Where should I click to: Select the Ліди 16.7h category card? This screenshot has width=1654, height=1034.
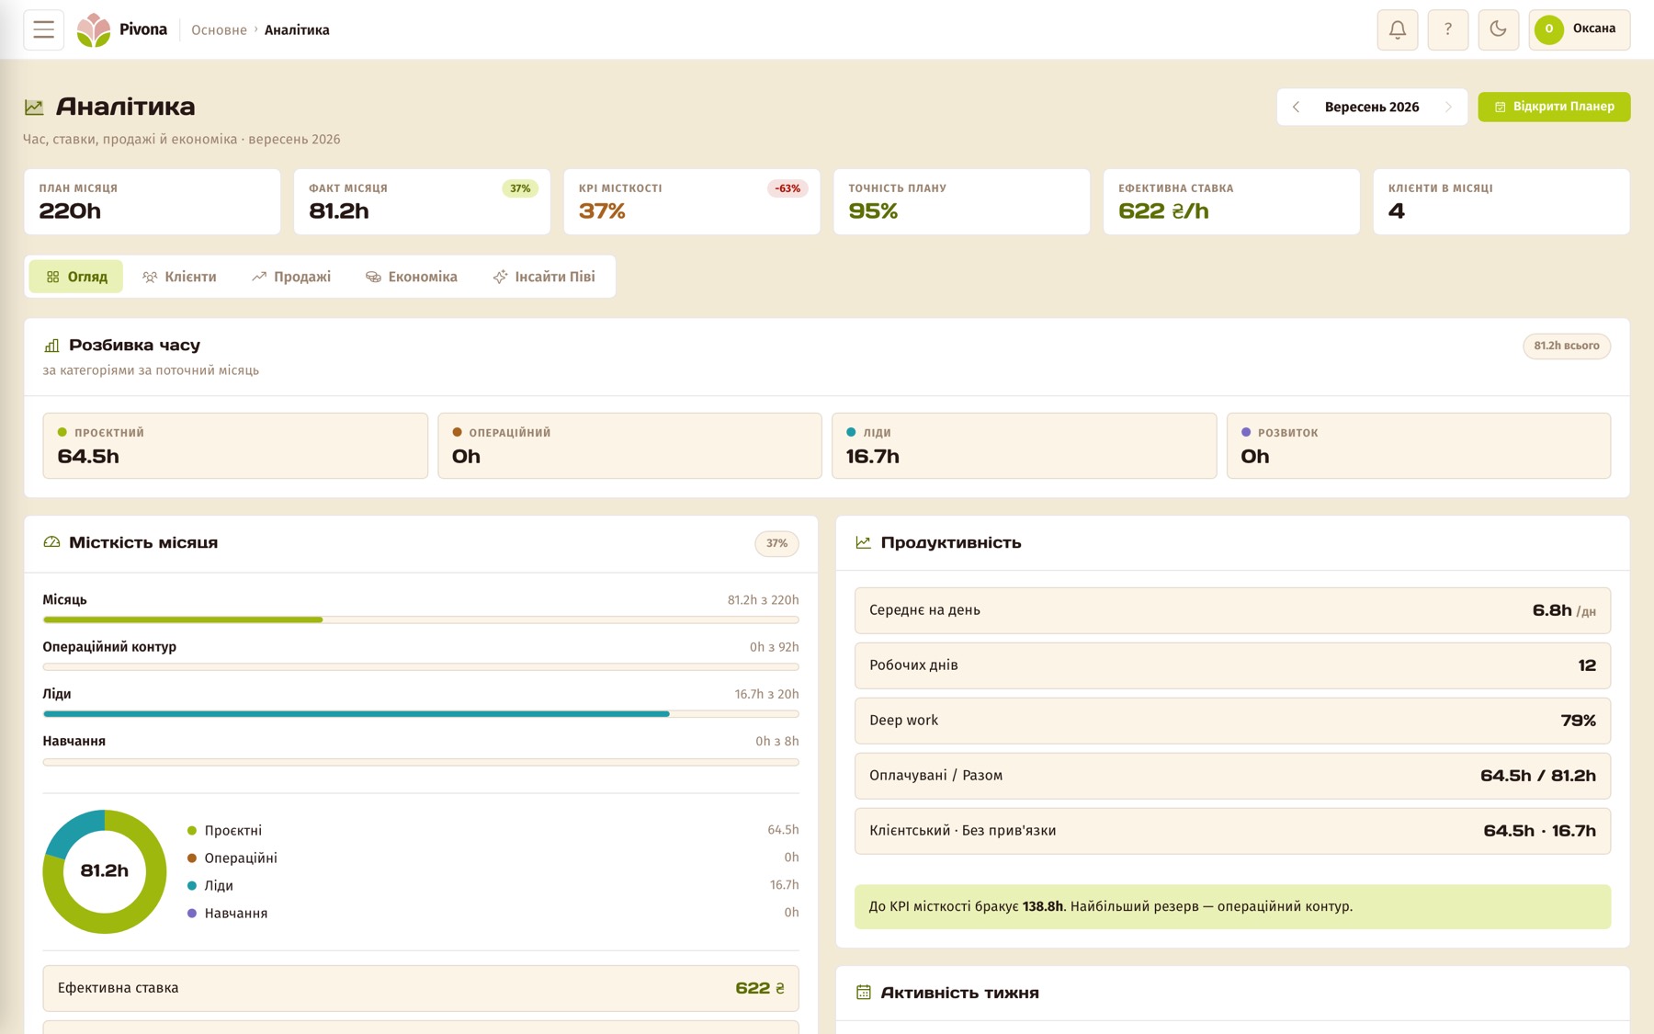pos(1024,446)
